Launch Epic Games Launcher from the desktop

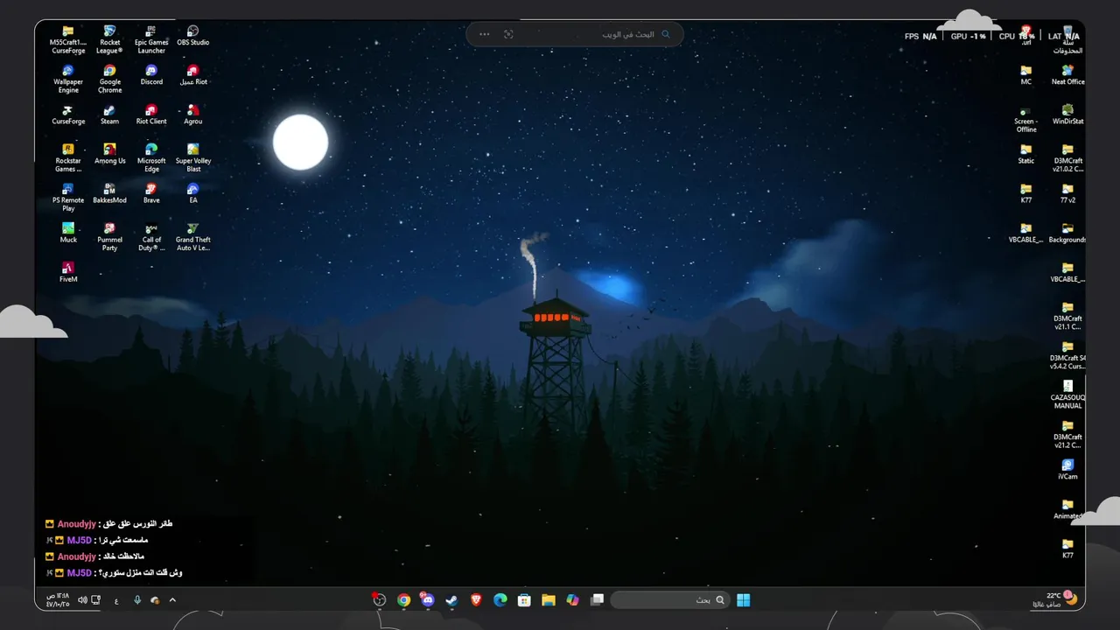(151, 40)
